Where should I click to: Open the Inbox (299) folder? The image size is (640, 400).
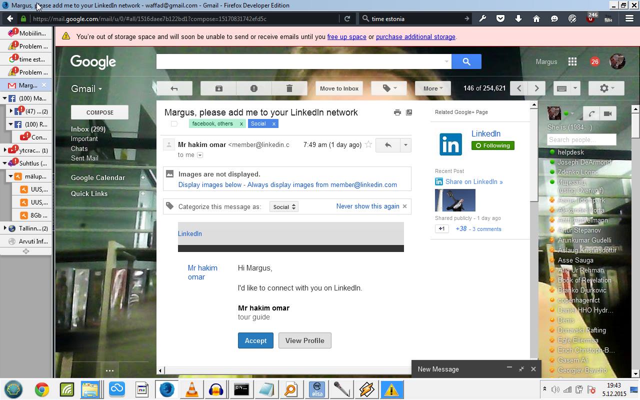[x=88, y=129]
